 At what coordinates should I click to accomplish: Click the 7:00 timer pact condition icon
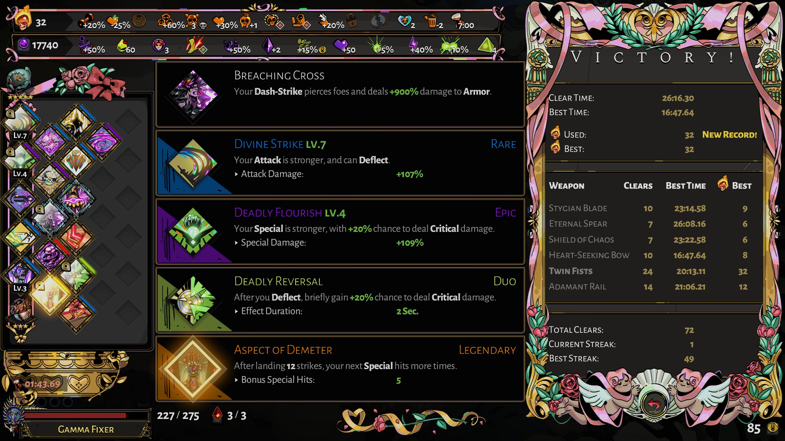462,21
